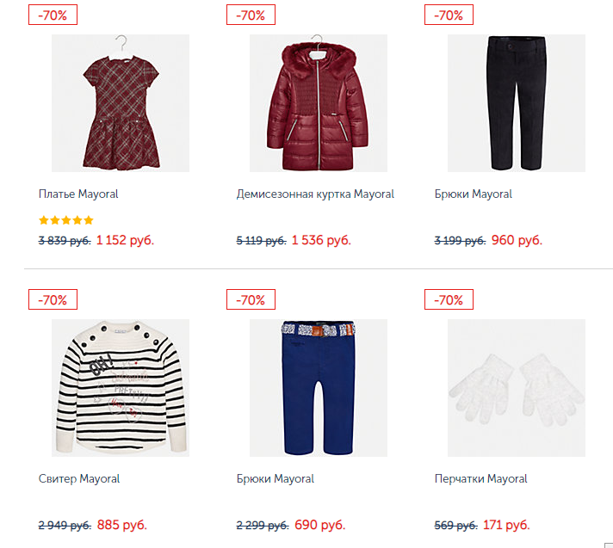Viewport: 613px width, 548px height.
Task: Open the red plaid dress product image
Action: click(x=120, y=103)
